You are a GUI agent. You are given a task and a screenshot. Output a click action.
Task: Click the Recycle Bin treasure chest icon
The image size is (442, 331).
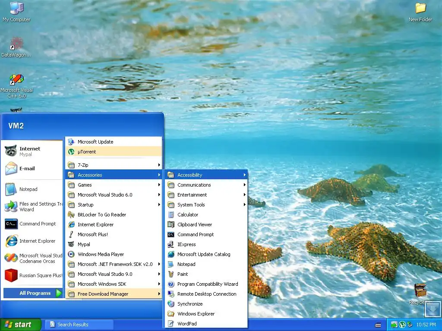click(x=420, y=294)
